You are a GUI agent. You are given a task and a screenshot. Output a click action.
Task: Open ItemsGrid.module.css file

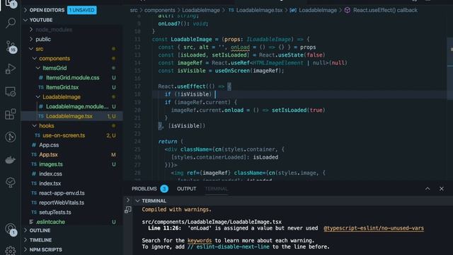click(72, 77)
